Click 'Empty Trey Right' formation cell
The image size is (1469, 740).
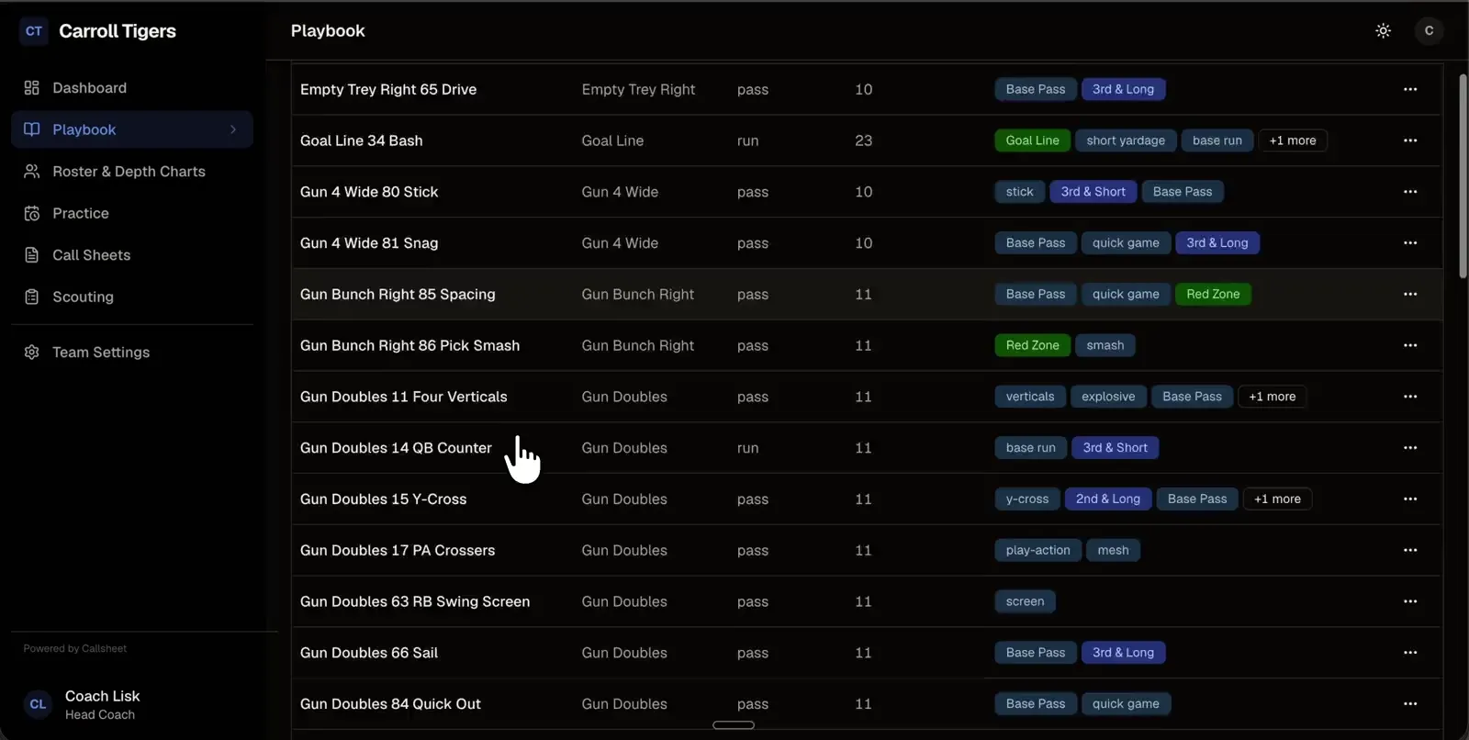tap(638, 89)
